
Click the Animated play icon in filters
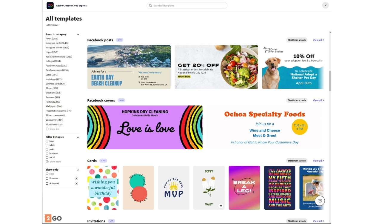tap(76, 183)
